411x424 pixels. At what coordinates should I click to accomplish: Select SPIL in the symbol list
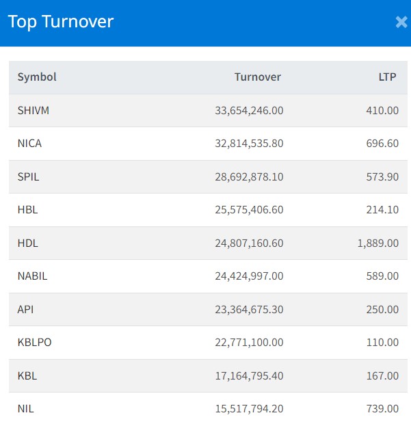pyautogui.click(x=28, y=176)
